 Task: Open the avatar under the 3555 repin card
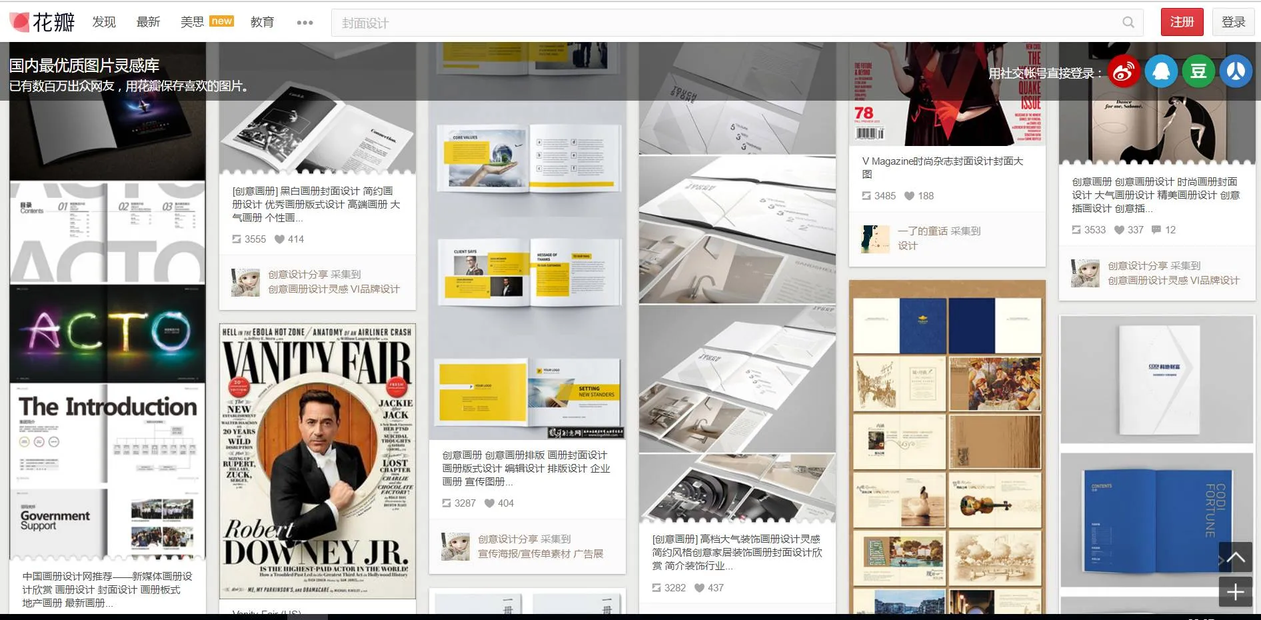[x=245, y=282]
